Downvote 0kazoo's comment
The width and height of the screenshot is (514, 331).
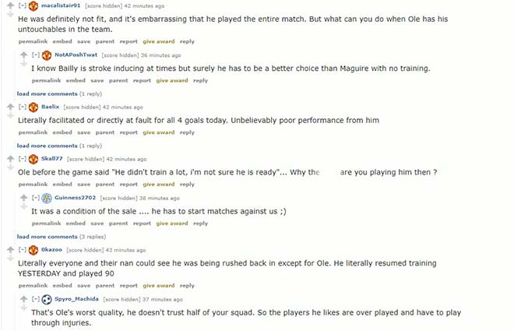coord(10,258)
